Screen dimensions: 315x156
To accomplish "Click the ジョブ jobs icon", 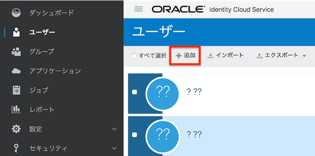I will 16,90.
